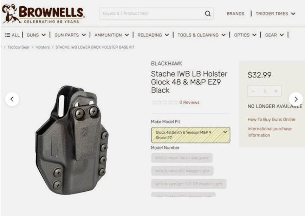This screenshot has width=305, height=216.
Task: Open the Optics menu
Action: tap(245, 35)
